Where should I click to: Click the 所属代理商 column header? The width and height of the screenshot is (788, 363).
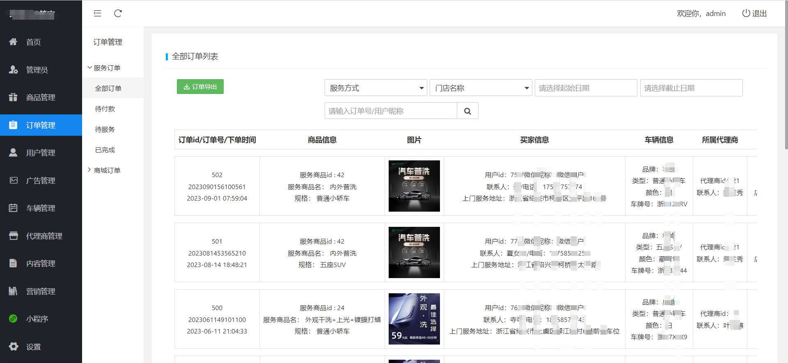pos(720,140)
